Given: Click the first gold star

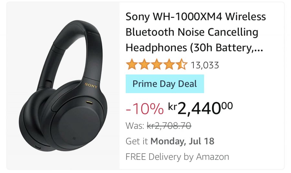Looking at the screenshot, I should (132, 64).
